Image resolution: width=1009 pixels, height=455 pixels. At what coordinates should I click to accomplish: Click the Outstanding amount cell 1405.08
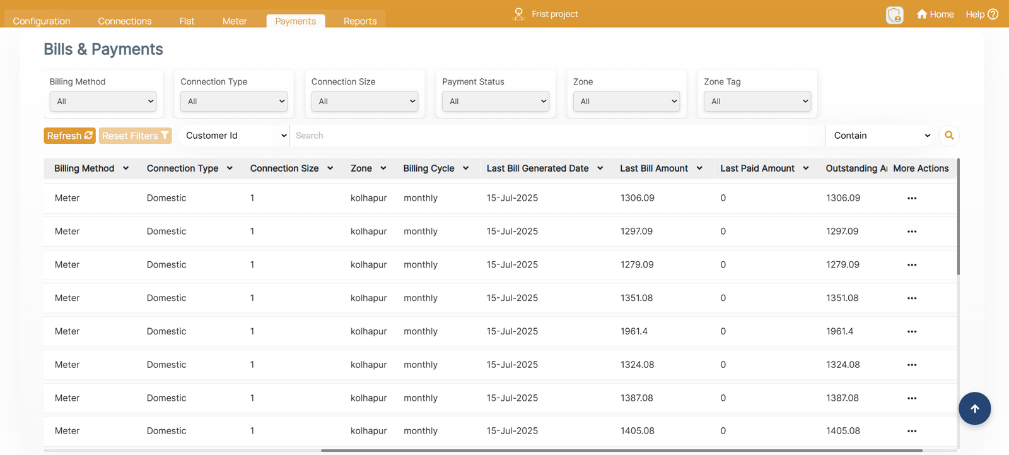coord(843,431)
